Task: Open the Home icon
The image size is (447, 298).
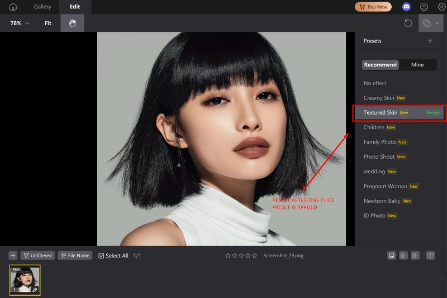Action: click(x=13, y=7)
